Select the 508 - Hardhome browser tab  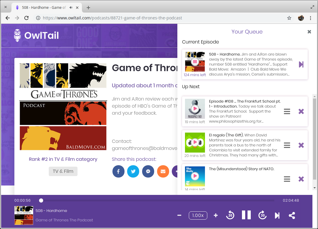tap(47, 8)
